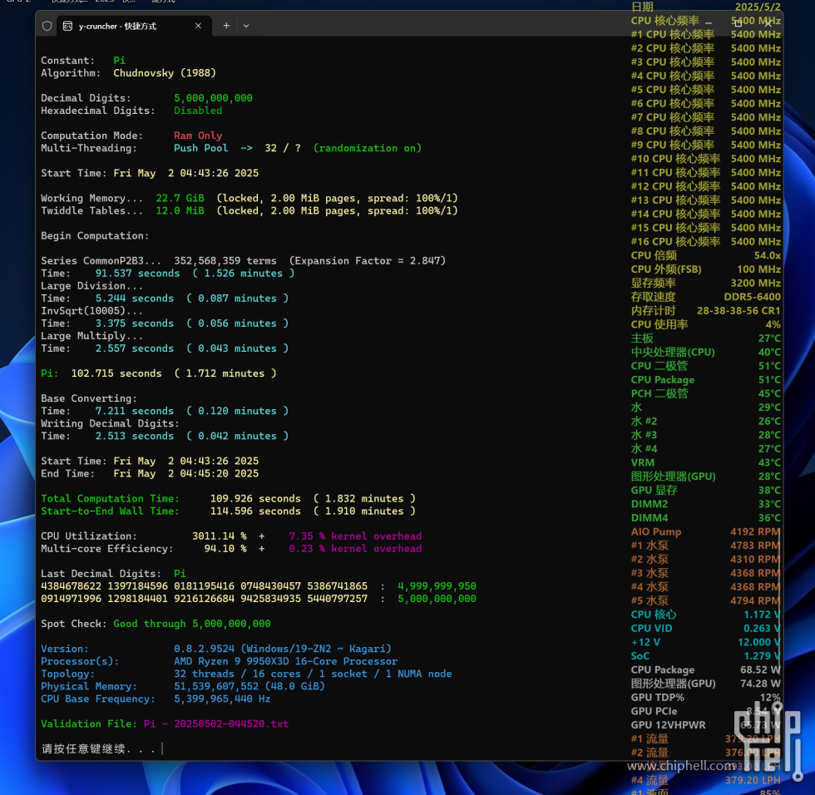The height and width of the screenshot is (795, 815).
Task: Click the 352,568,359 terms text
Action: pyautogui.click(x=225, y=260)
